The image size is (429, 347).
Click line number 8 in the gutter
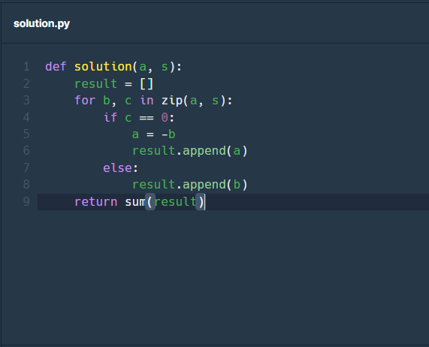(x=26, y=184)
